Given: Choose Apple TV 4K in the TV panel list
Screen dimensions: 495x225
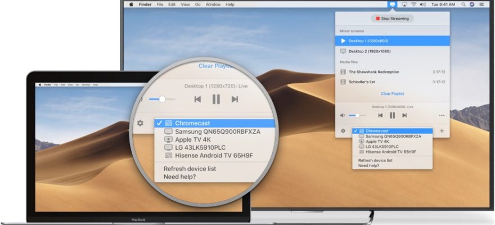Looking at the screenshot, I should coord(393,141).
